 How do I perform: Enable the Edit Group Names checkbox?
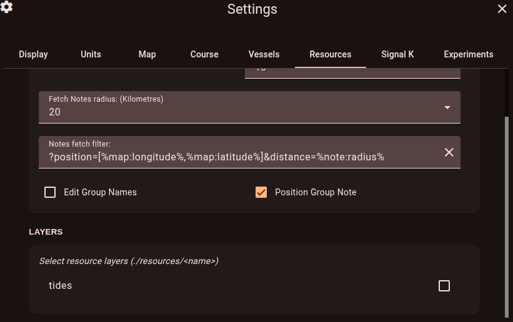(50, 192)
